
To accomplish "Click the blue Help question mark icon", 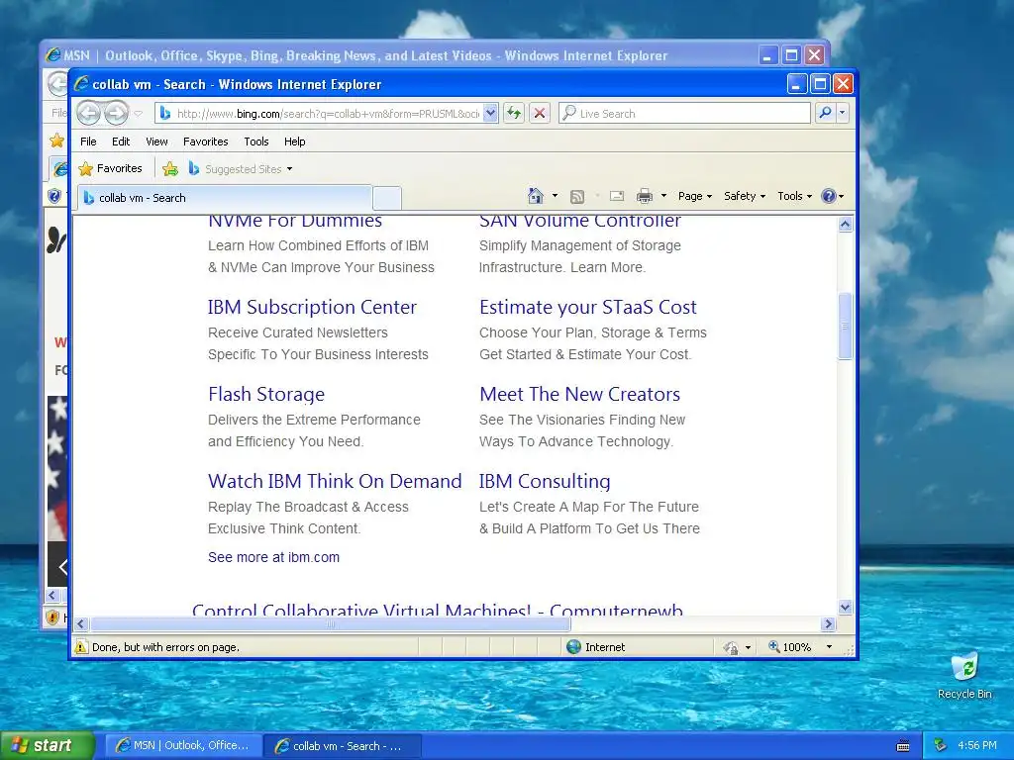I will pyautogui.click(x=829, y=196).
